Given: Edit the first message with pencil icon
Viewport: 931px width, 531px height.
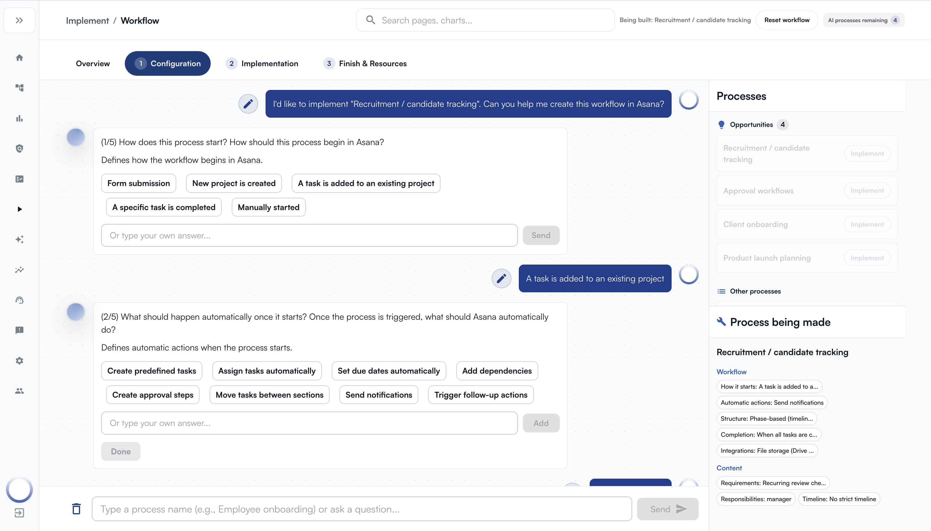Looking at the screenshot, I should (248, 104).
